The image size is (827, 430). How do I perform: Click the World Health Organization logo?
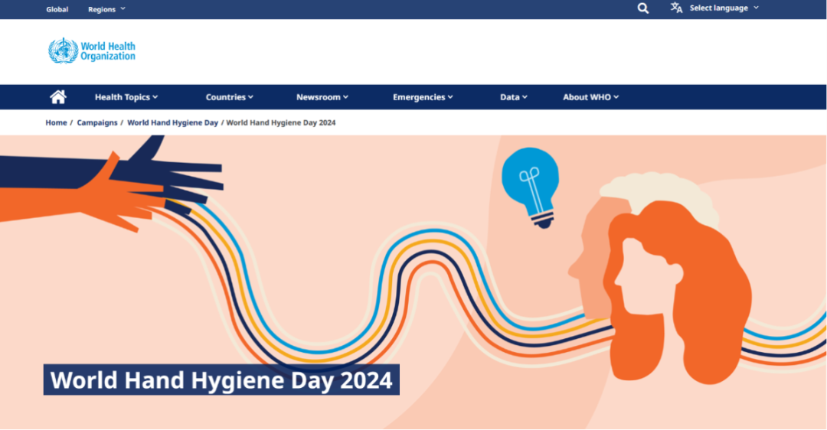coord(92,51)
